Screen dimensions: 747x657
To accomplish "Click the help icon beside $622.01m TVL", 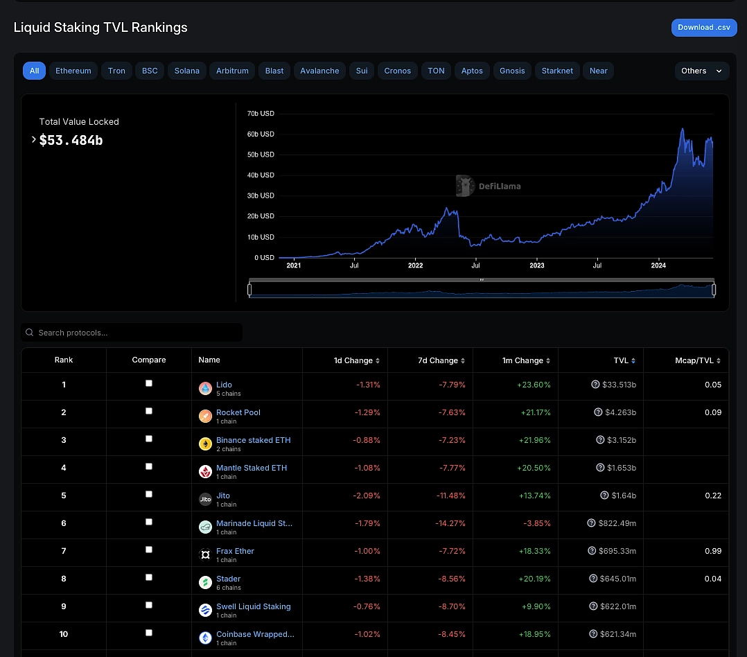I will (593, 606).
